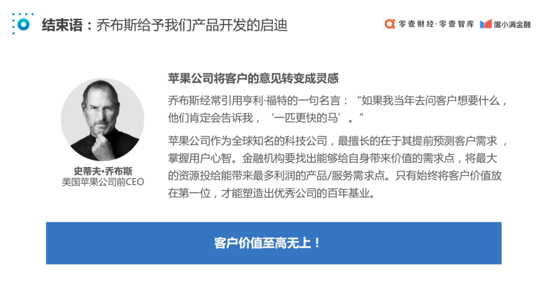Select the heading 苹果公司将客户的意见转变成灵感

click(253, 78)
